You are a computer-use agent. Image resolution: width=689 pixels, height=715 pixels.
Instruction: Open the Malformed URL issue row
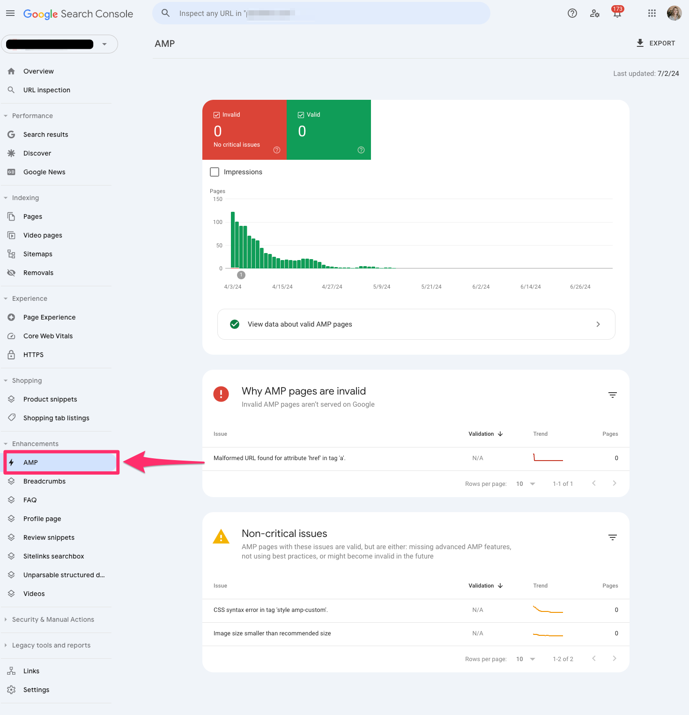pos(416,459)
